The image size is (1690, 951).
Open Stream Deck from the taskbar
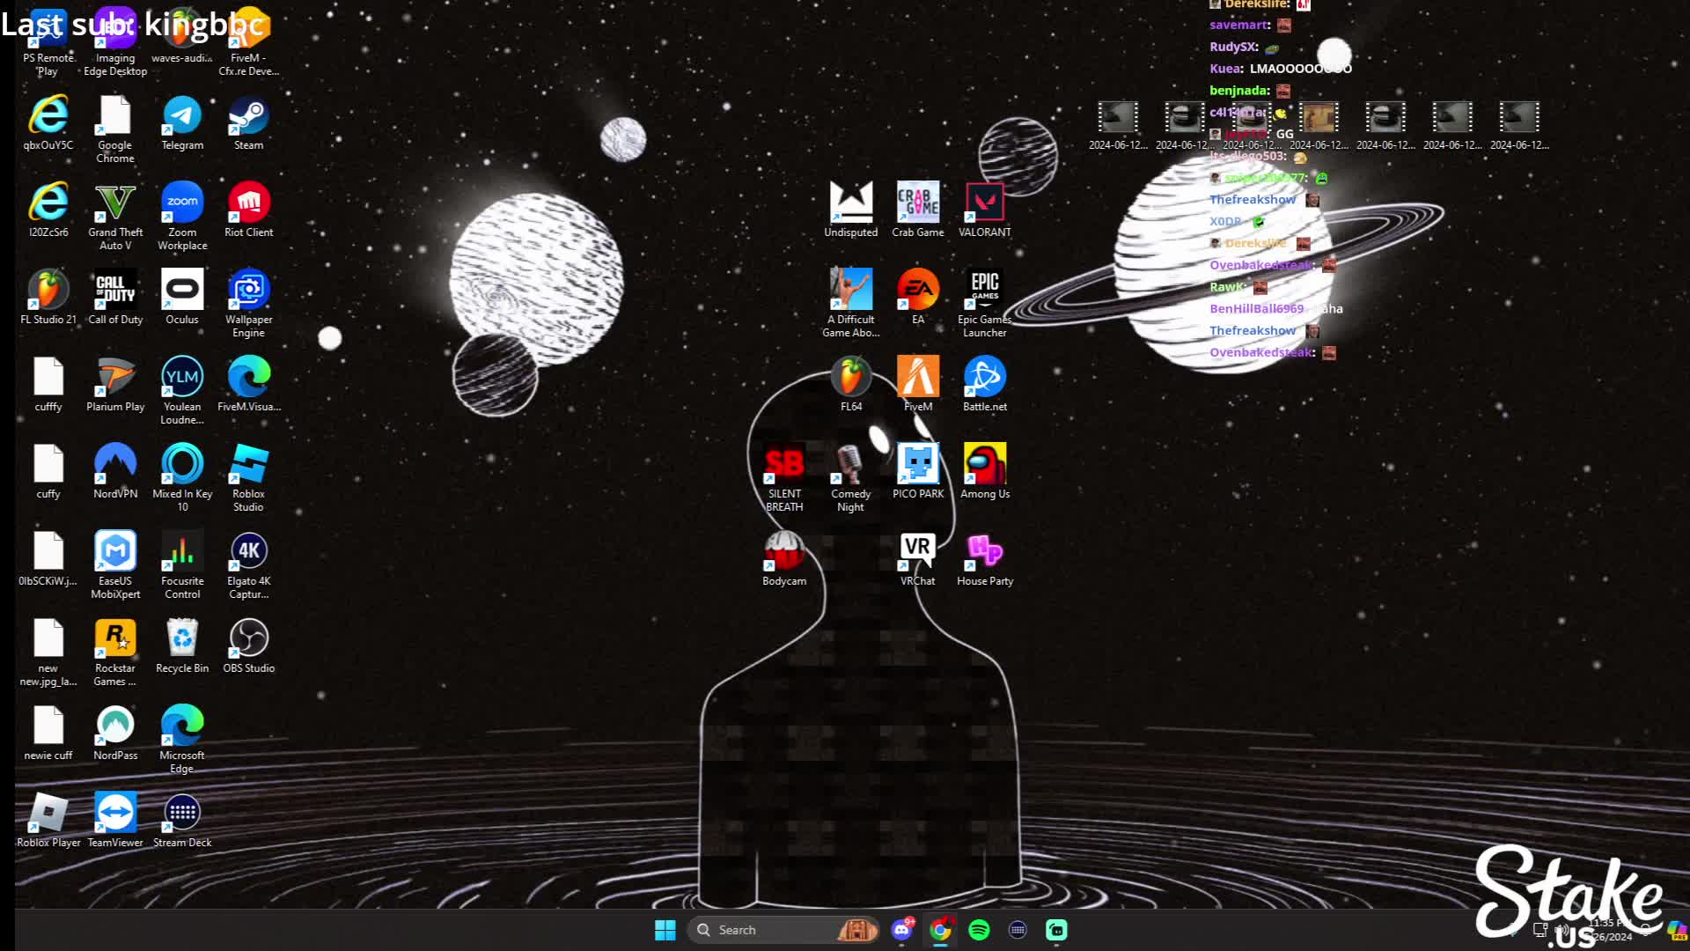tap(1018, 930)
